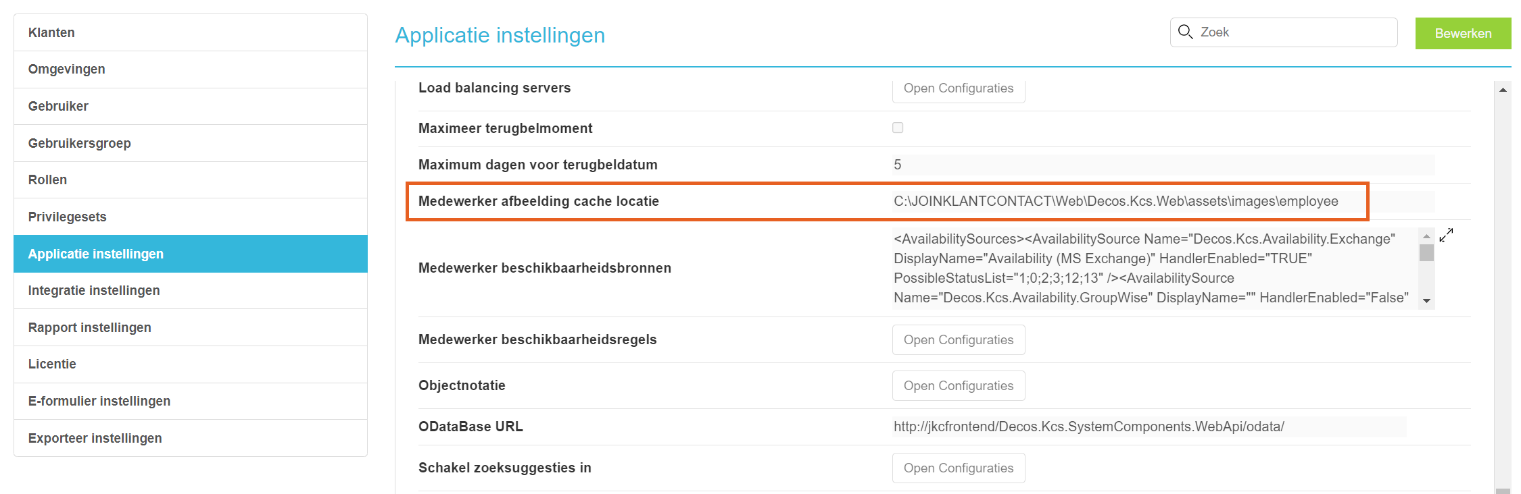1521x494 pixels.
Task: Click the ODataBase URL value field
Action: click(x=1149, y=427)
